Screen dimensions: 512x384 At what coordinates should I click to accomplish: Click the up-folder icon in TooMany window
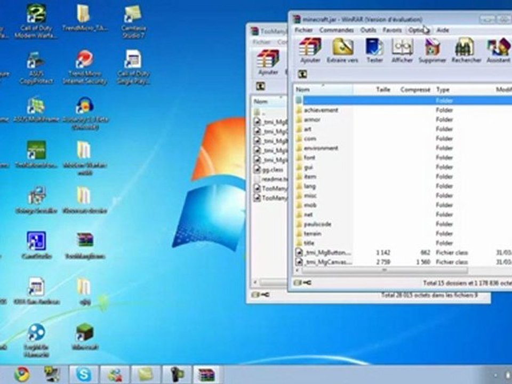click(260, 86)
